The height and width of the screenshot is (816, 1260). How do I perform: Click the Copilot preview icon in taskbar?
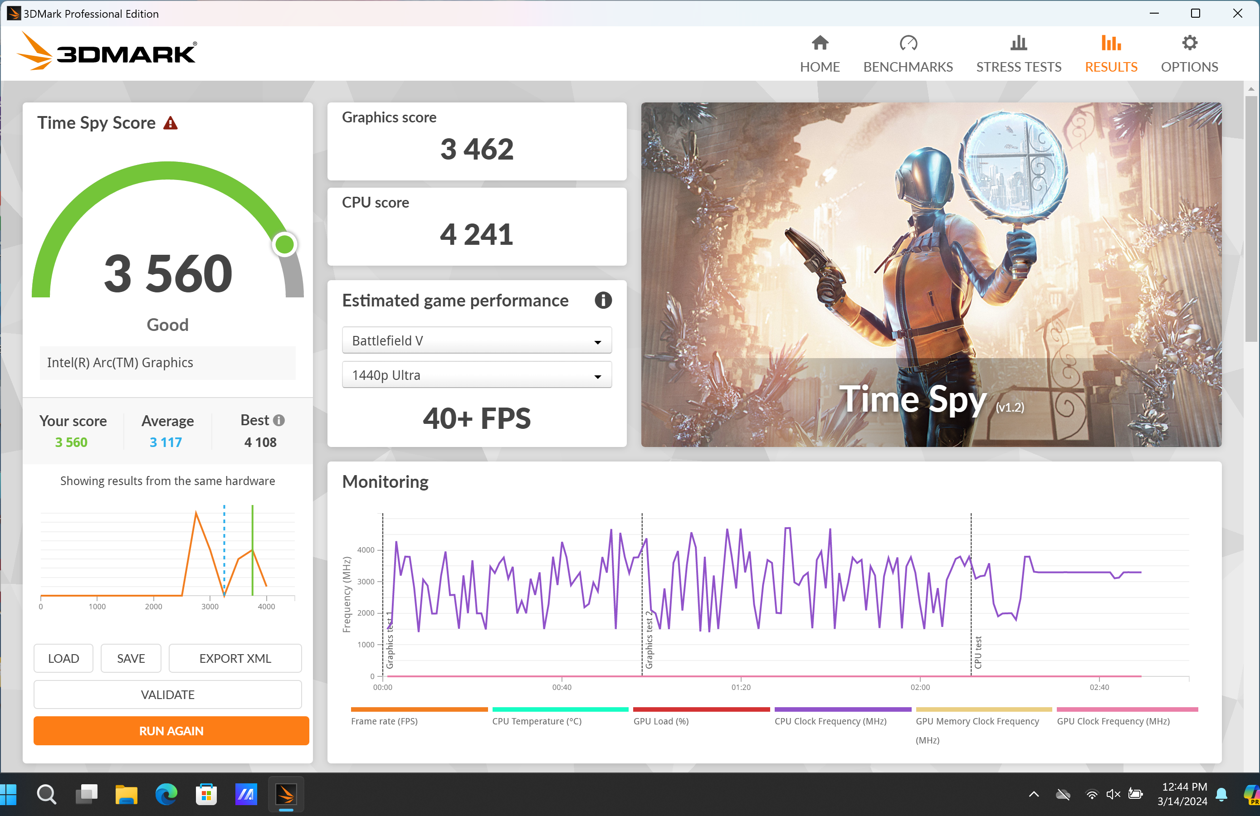[x=1251, y=794]
